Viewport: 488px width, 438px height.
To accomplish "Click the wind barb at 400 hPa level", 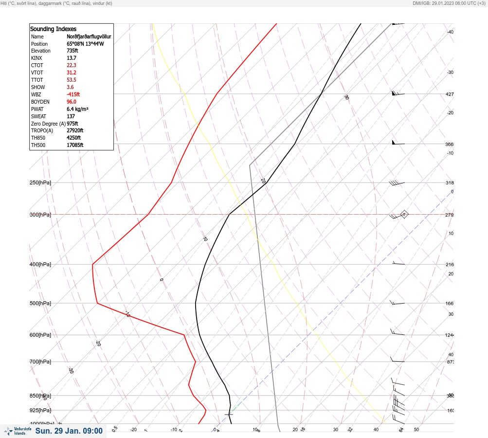I will (398, 263).
